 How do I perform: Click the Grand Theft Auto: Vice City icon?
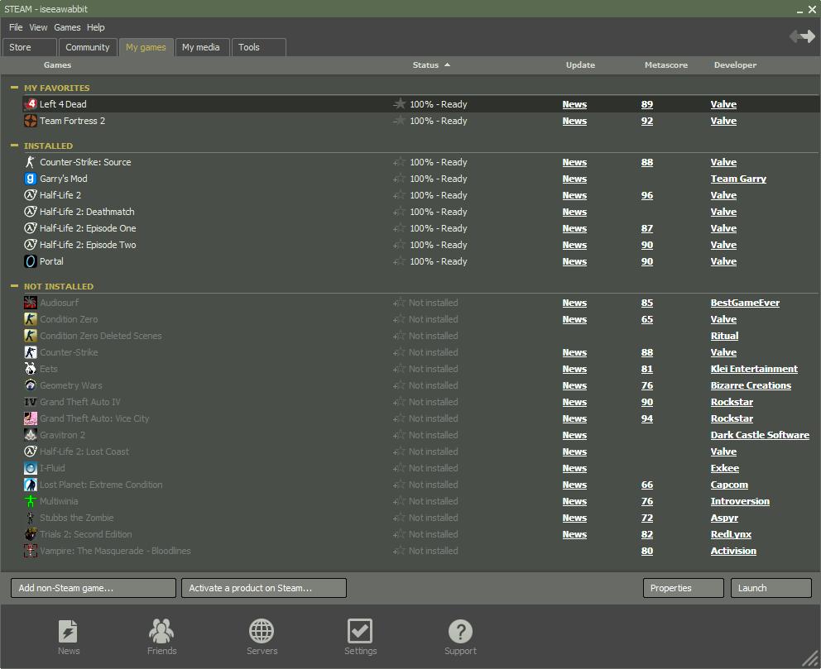[x=31, y=418]
